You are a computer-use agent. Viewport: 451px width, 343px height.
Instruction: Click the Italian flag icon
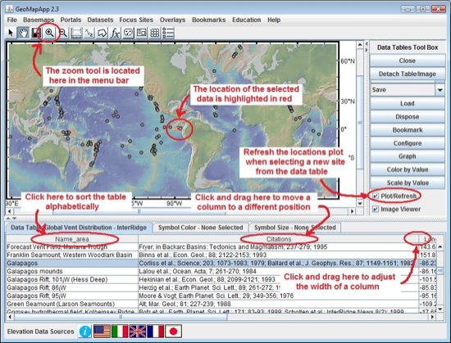120,332
